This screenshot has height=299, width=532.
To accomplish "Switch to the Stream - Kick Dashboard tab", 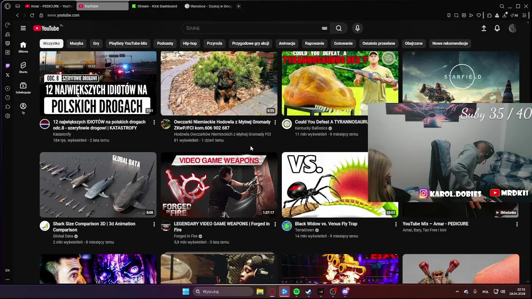I will pyautogui.click(x=155, y=6).
